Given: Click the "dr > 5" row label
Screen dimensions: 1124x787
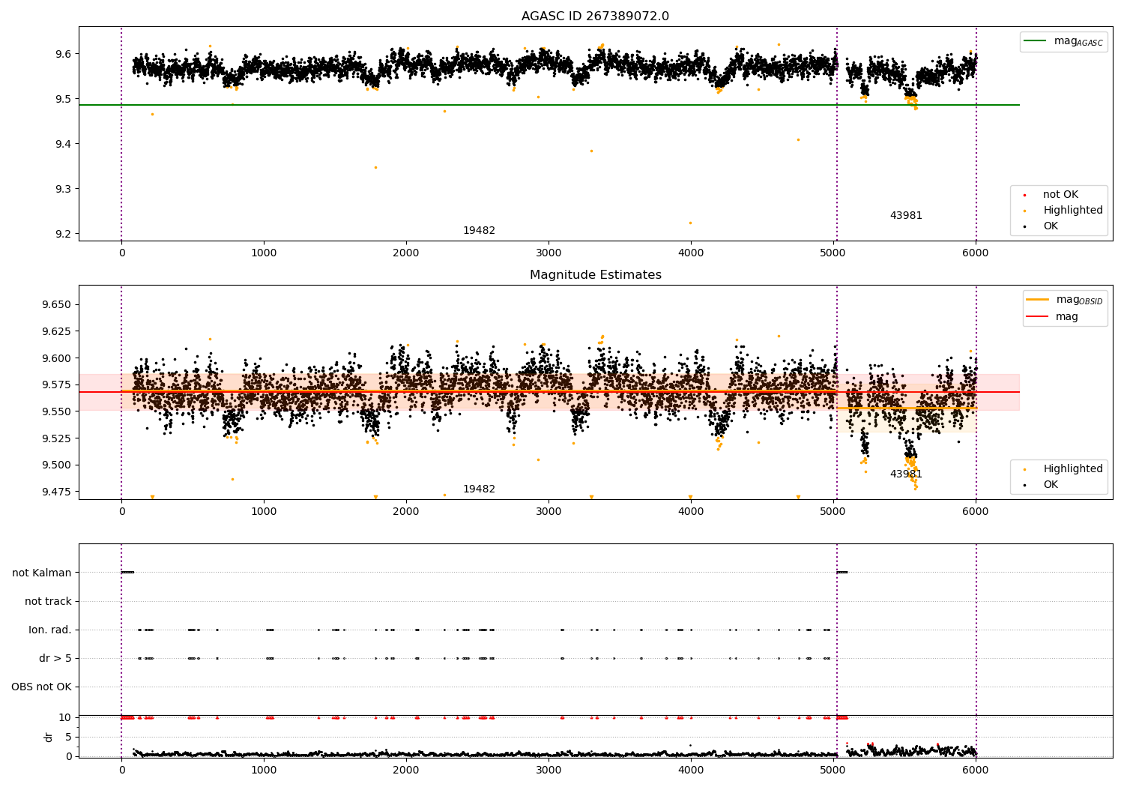Looking at the screenshot, I should click(x=55, y=658).
